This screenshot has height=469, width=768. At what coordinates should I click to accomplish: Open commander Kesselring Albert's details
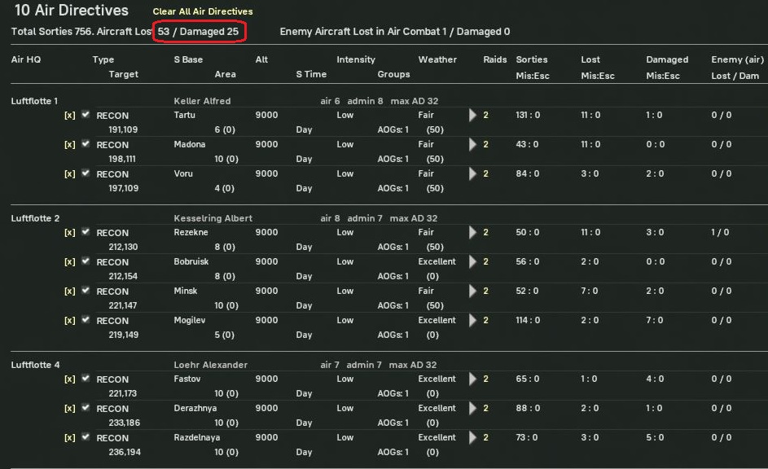pos(213,218)
